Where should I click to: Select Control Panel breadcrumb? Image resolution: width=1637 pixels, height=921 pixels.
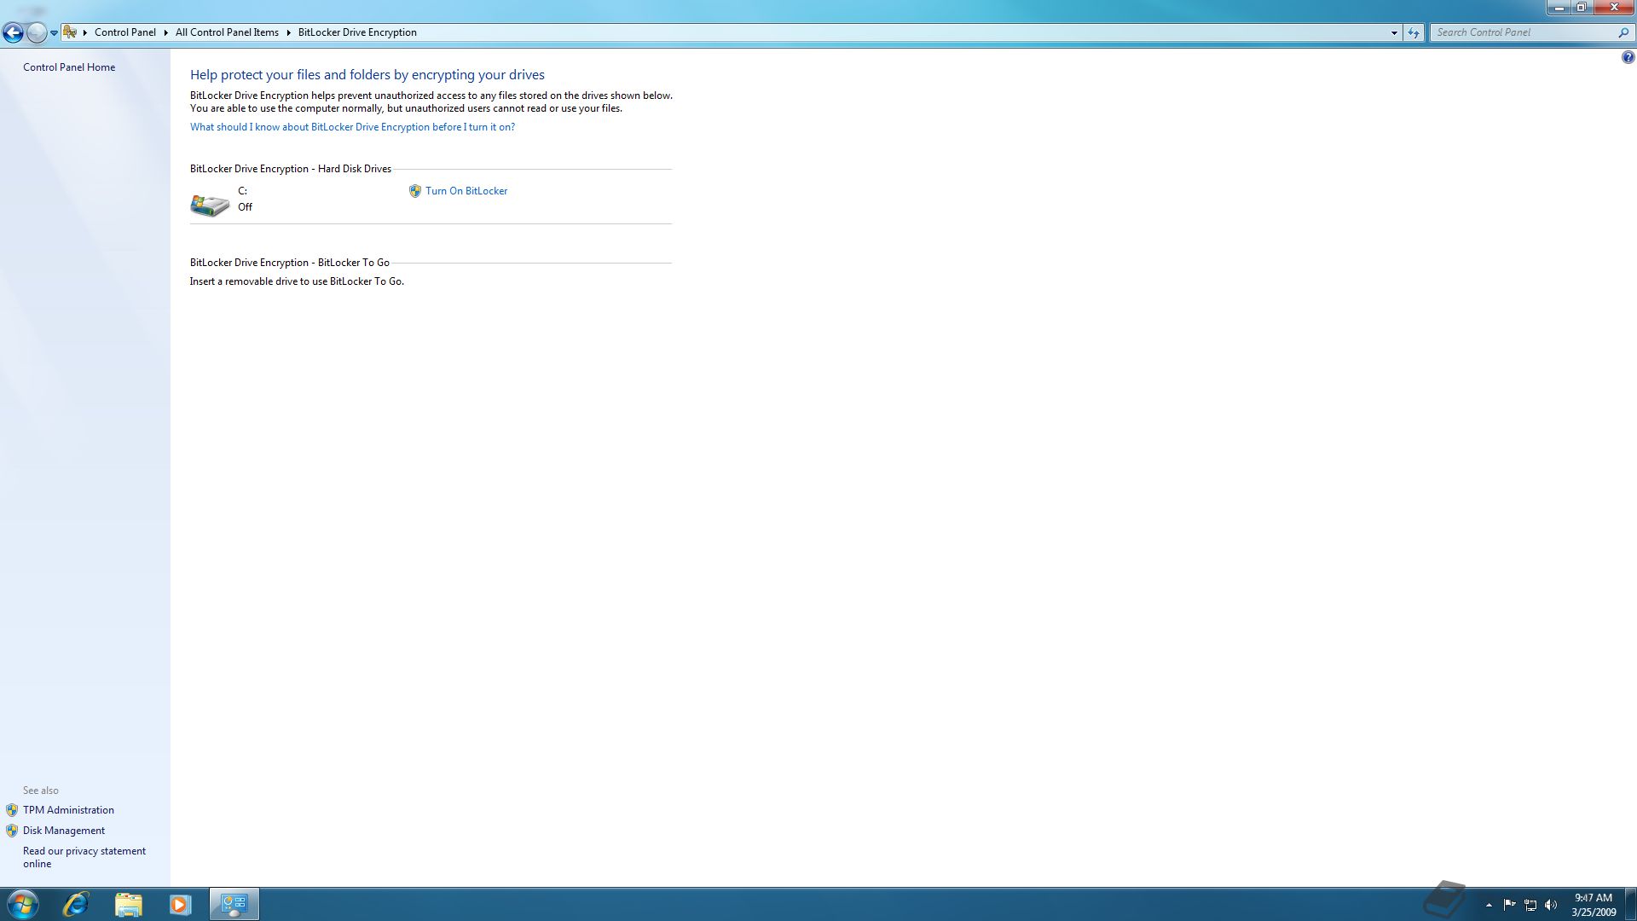[125, 32]
